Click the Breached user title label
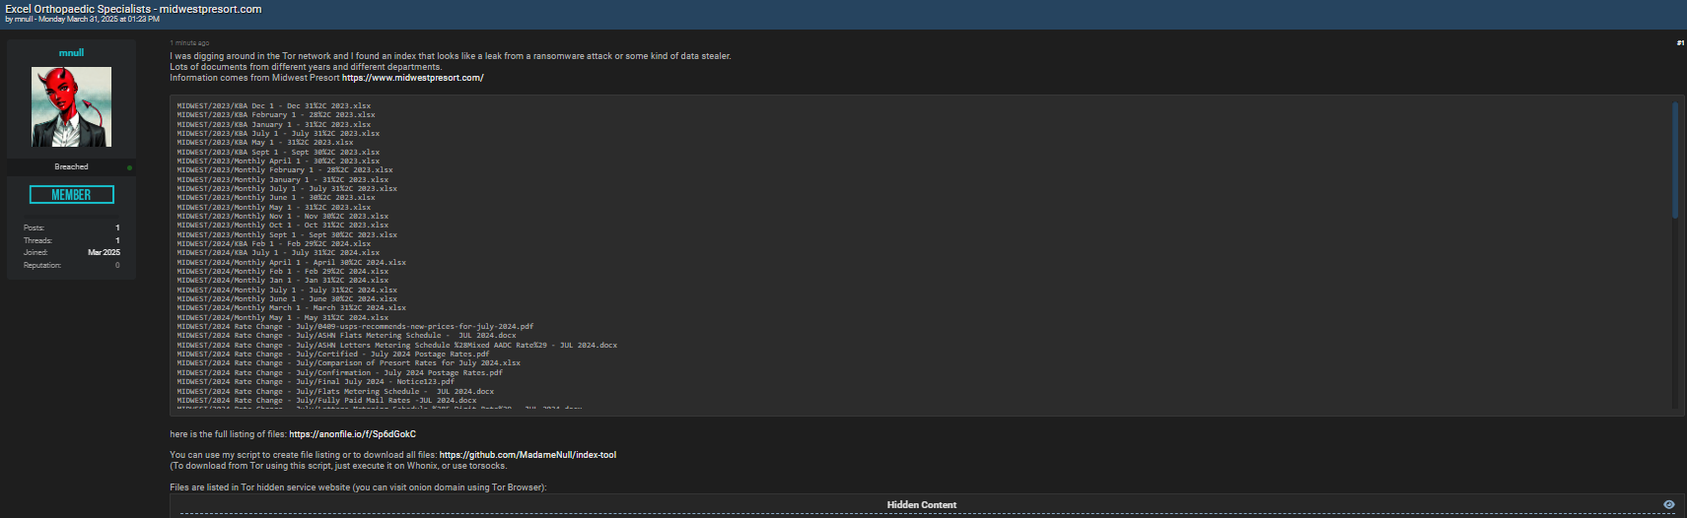This screenshot has width=1687, height=518. [x=71, y=166]
